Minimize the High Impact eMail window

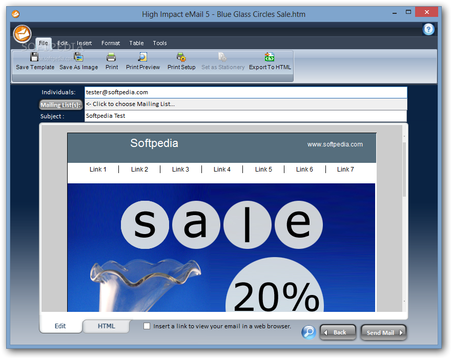click(395, 13)
